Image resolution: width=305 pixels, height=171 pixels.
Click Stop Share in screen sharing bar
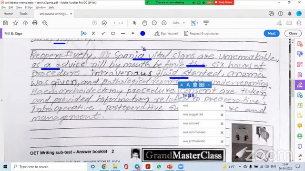click(224, 2)
